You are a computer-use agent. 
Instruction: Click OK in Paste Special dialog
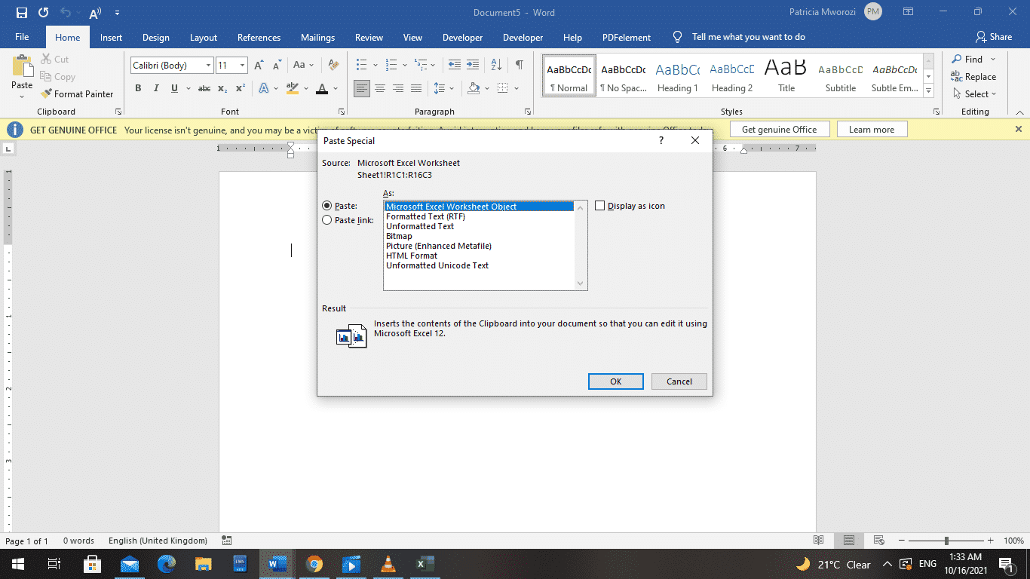615,381
